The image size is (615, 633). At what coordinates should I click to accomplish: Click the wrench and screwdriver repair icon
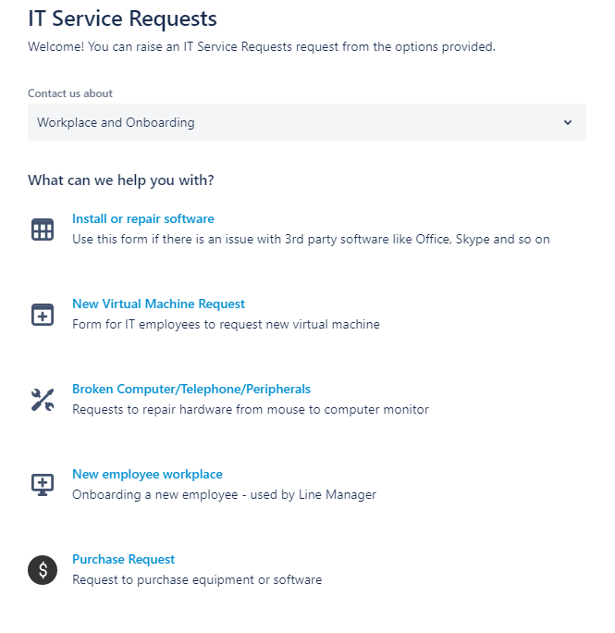43,400
